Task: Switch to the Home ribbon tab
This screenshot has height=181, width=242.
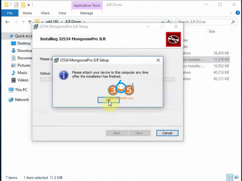Action: pos(27,13)
